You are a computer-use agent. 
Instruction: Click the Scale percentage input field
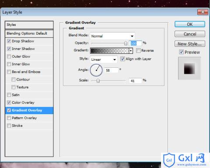tap(135, 80)
